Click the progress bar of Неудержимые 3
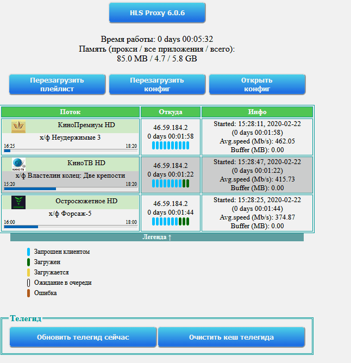This screenshot has height=363, width=351. [x=71, y=151]
